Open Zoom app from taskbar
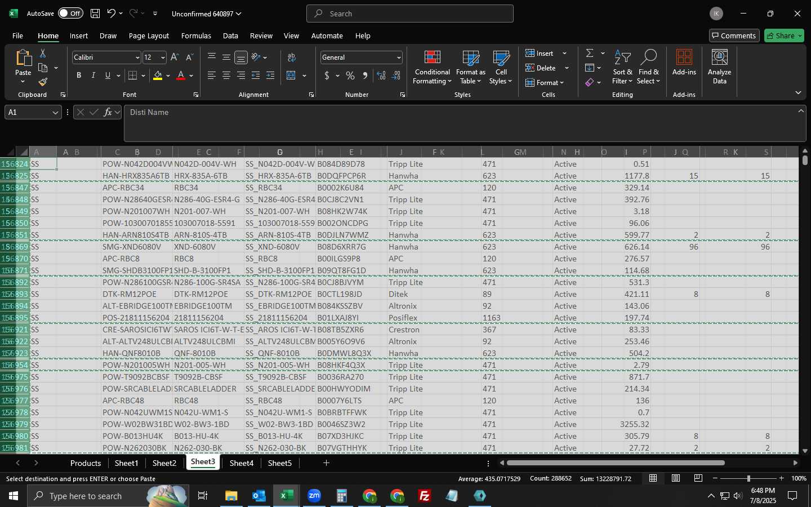The height and width of the screenshot is (507, 811). pos(314,496)
